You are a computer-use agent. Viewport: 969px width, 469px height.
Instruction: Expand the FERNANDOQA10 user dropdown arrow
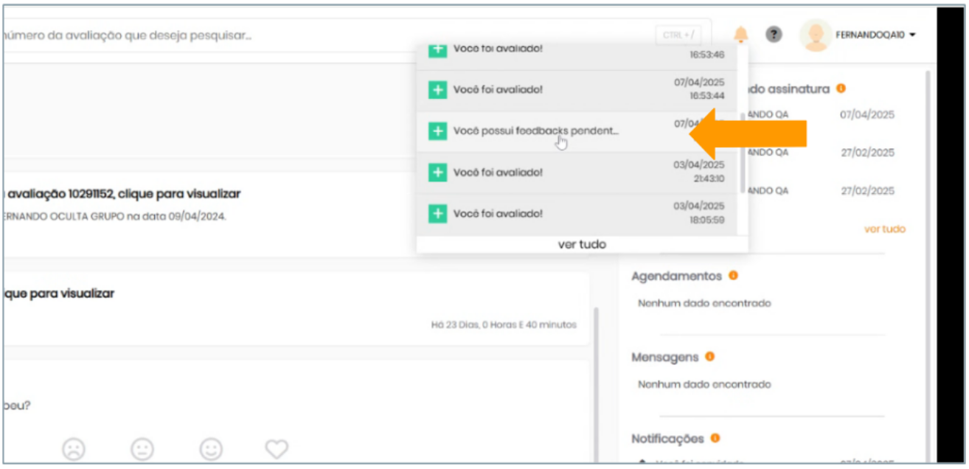coord(913,35)
